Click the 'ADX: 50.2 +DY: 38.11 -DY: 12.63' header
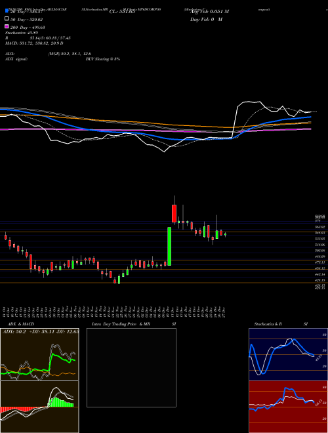This screenshot has height=433, width=328. (x=41, y=332)
